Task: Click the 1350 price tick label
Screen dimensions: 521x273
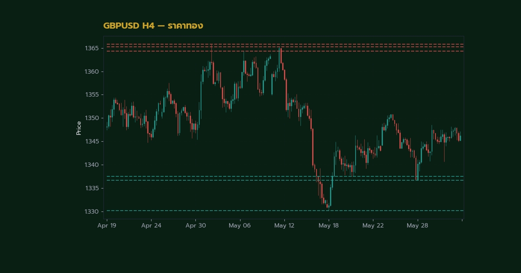Action: coord(91,118)
